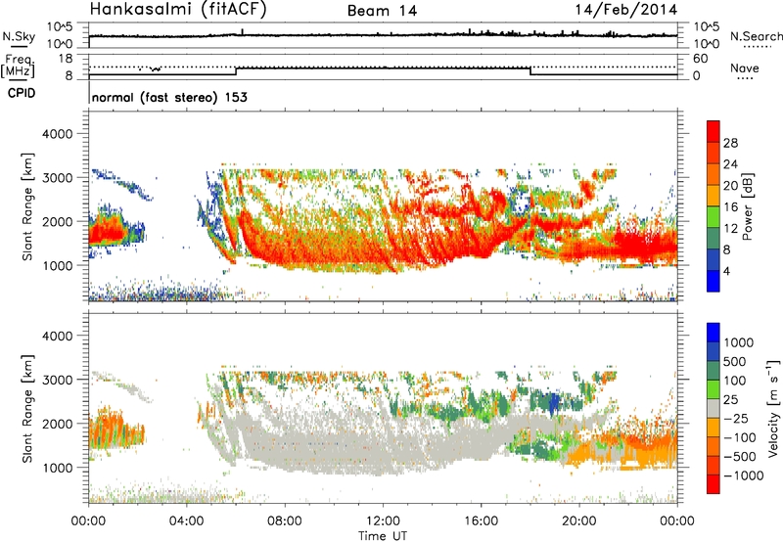783x542 pixels.
Task: Click the normal (fast stereo) 153 text
Action: (169, 97)
